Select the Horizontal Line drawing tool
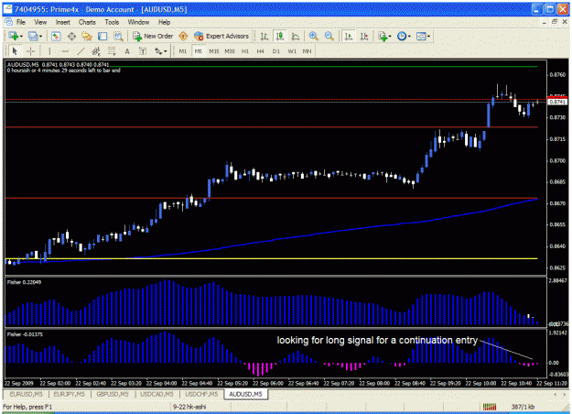 pyautogui.click(x=65, y=51)
